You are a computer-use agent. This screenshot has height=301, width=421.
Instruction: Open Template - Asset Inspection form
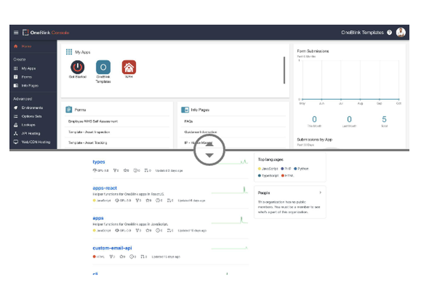[x=89, y=132]
